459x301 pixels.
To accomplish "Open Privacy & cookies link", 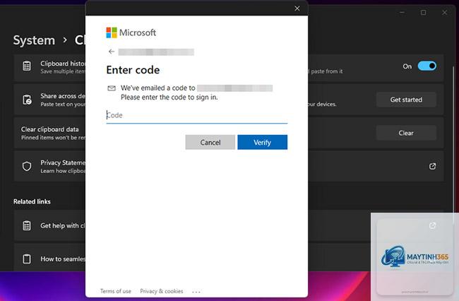I will coord(161,291).
